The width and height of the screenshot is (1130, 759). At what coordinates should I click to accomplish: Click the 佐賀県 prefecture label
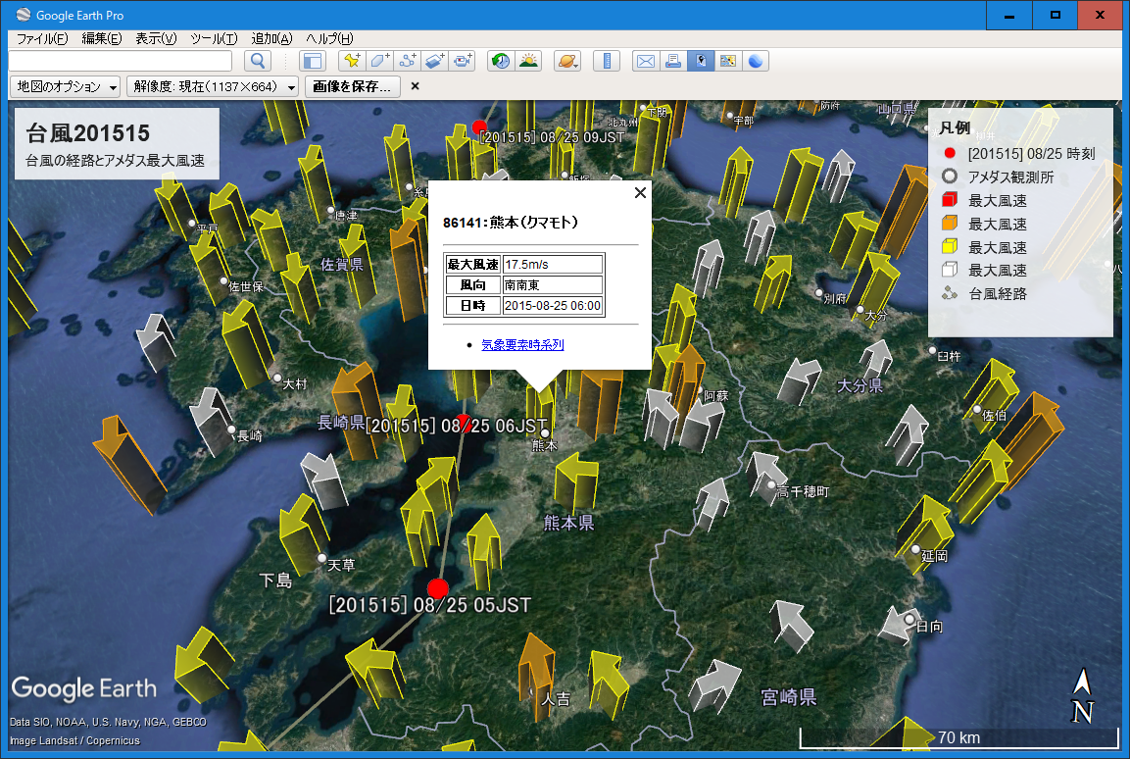pos(342,265)
